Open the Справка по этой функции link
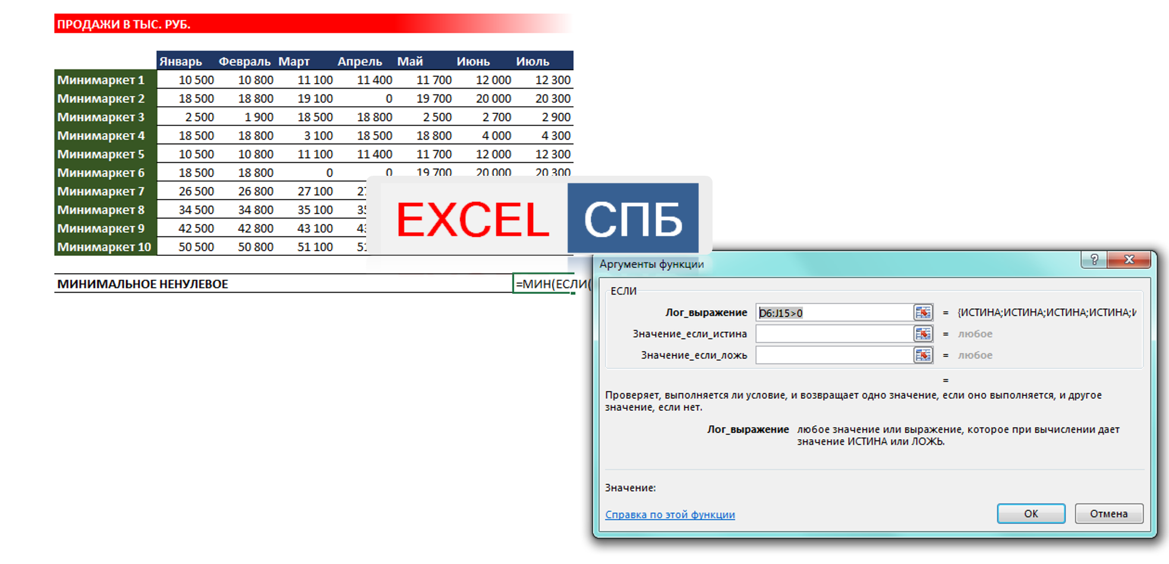The width and height of the screenshot is (1169, 564). tap(670, 515)
